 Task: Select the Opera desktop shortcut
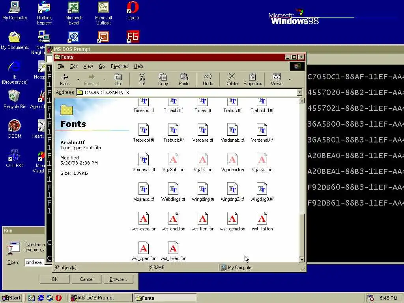coord(133,11)
